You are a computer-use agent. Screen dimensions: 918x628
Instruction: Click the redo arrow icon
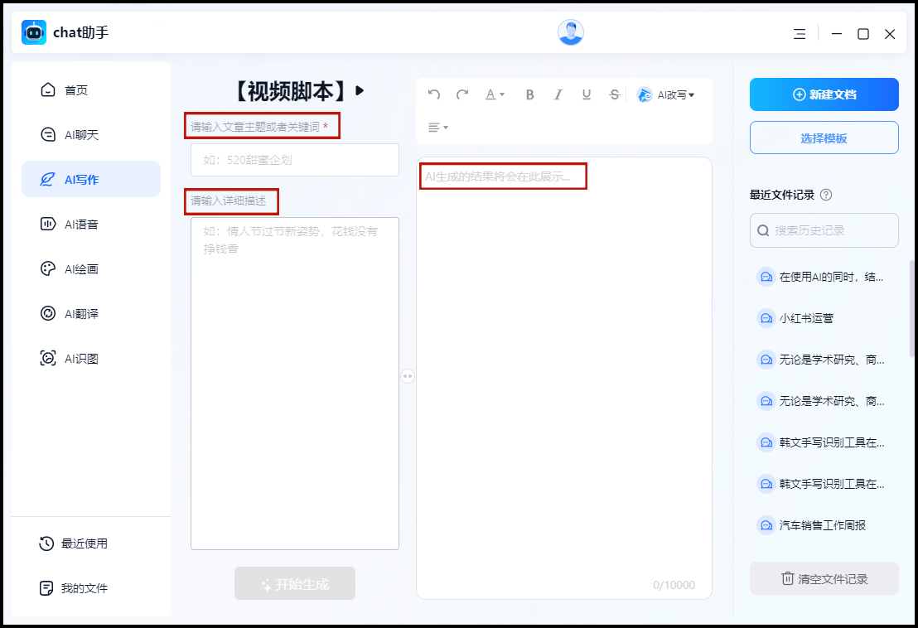462,94
